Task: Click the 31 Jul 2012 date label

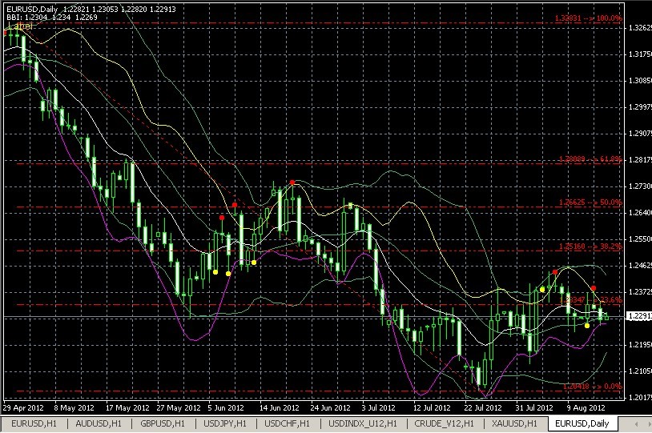Action: [x=534, y=408]
